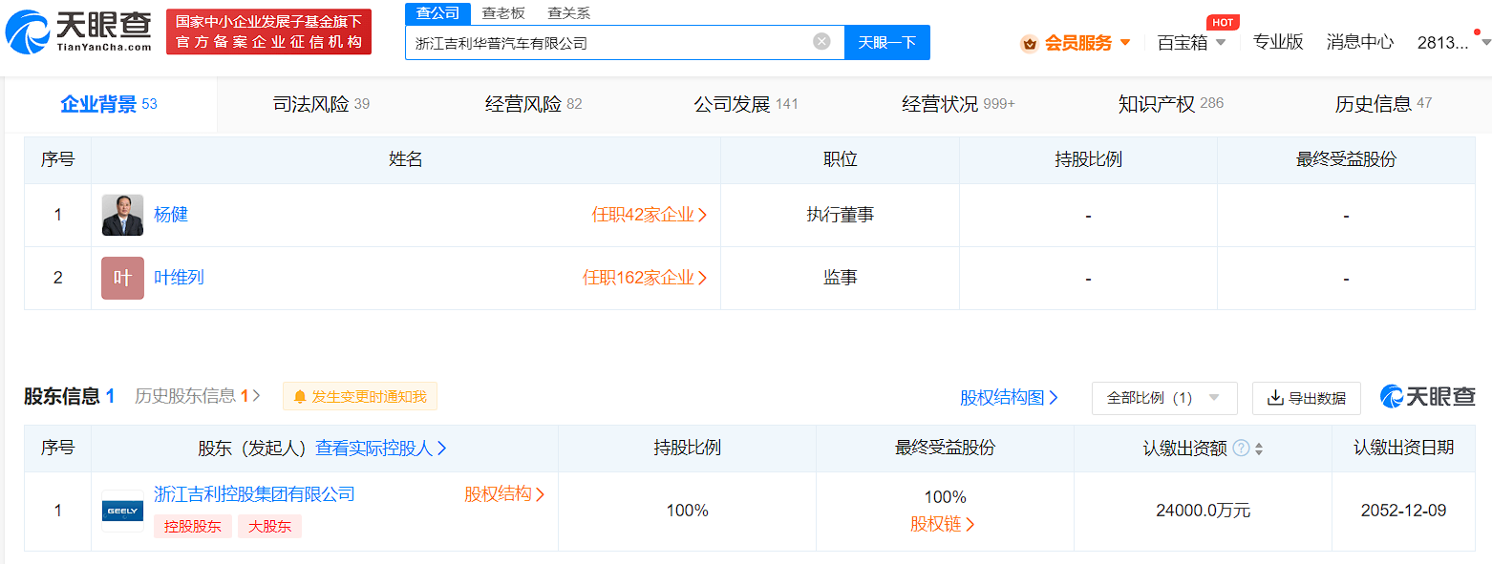Image resolution: width=1492 pixels, height=564 pixels.
Task: Open 杨健's name link
Action: (171, 215)
